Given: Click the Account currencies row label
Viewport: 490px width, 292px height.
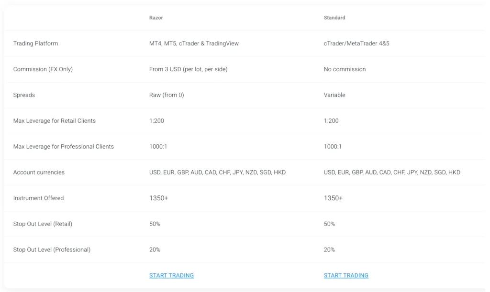Looking at the screenshot, I should click(x=39, y=173).
